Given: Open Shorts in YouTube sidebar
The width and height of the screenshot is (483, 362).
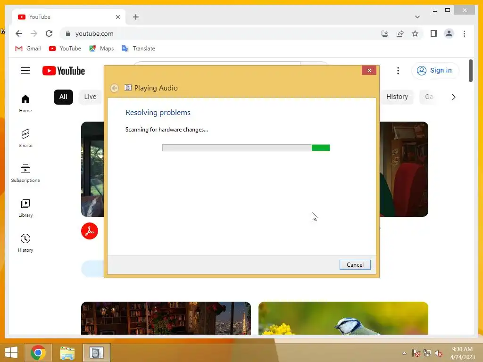Looking at the screenshot, I should [25, 139].
